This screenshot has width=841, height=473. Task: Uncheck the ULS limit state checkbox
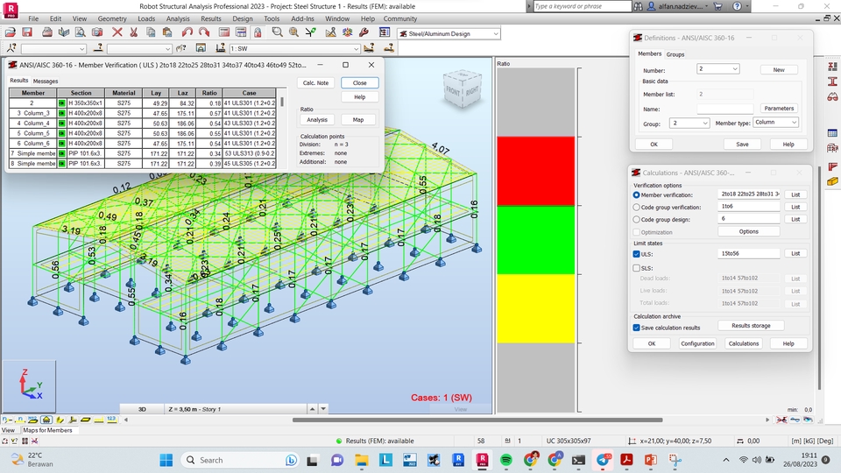click(x=637, y=254)
